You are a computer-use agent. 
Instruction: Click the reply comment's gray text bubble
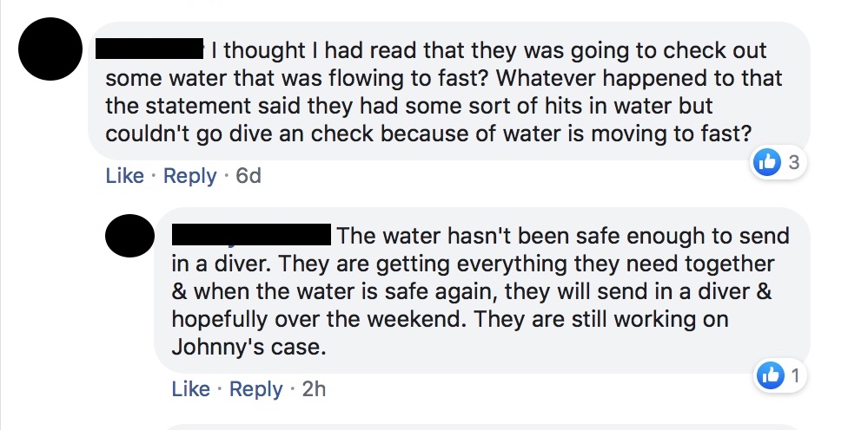[487, 295]
